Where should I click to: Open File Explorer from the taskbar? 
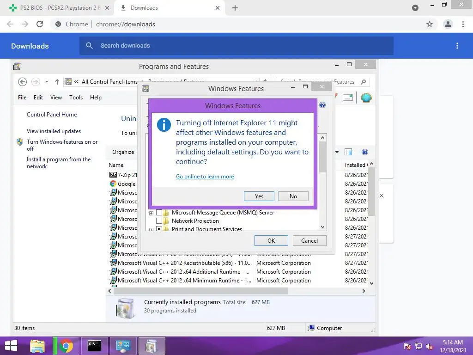(x=37, y=346)
